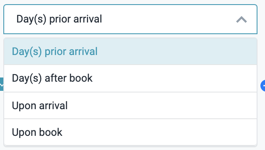Click the second list entry, Day(s) after book

(130, 78)
